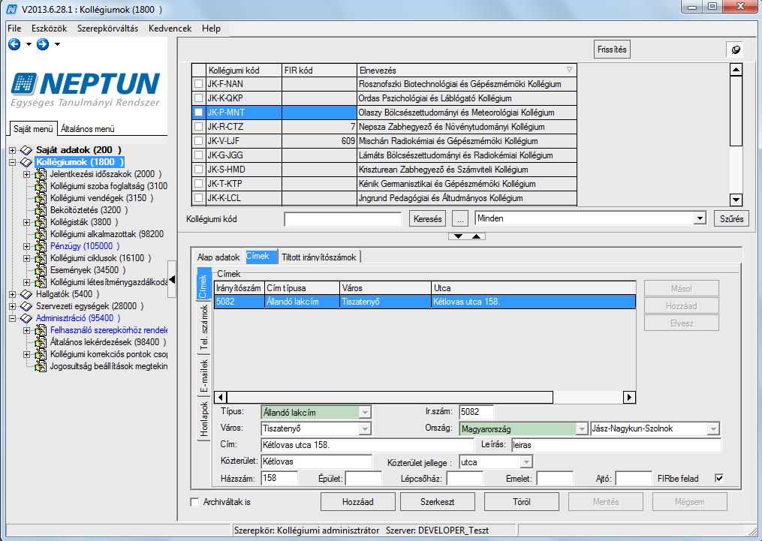Open the back arrow history dropdown

point(29,44)
